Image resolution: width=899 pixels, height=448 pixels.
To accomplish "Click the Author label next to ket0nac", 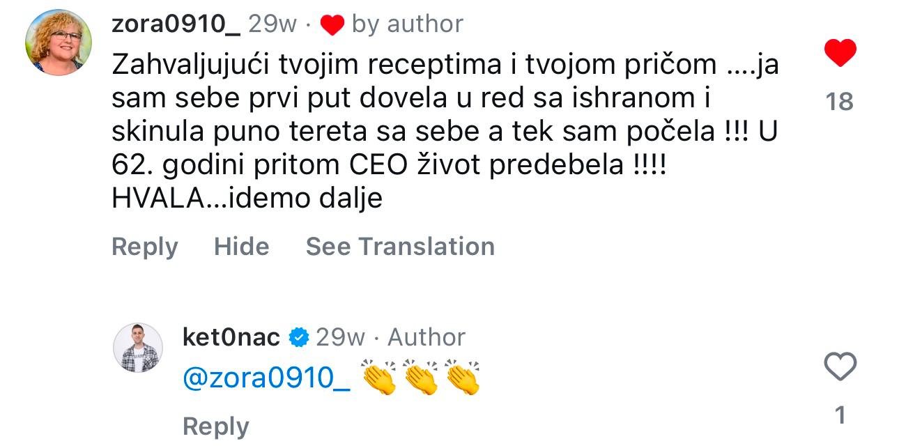I will pos(427,338).
